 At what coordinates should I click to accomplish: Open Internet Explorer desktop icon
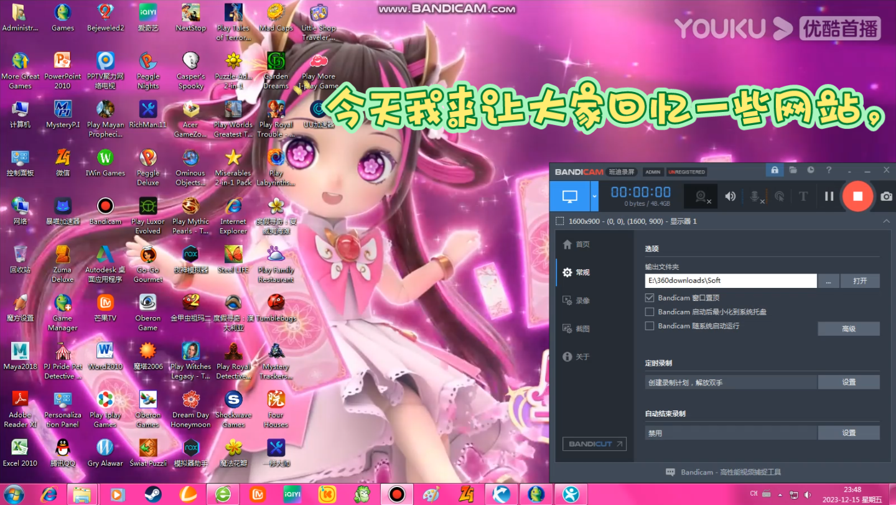coord(233,215)
